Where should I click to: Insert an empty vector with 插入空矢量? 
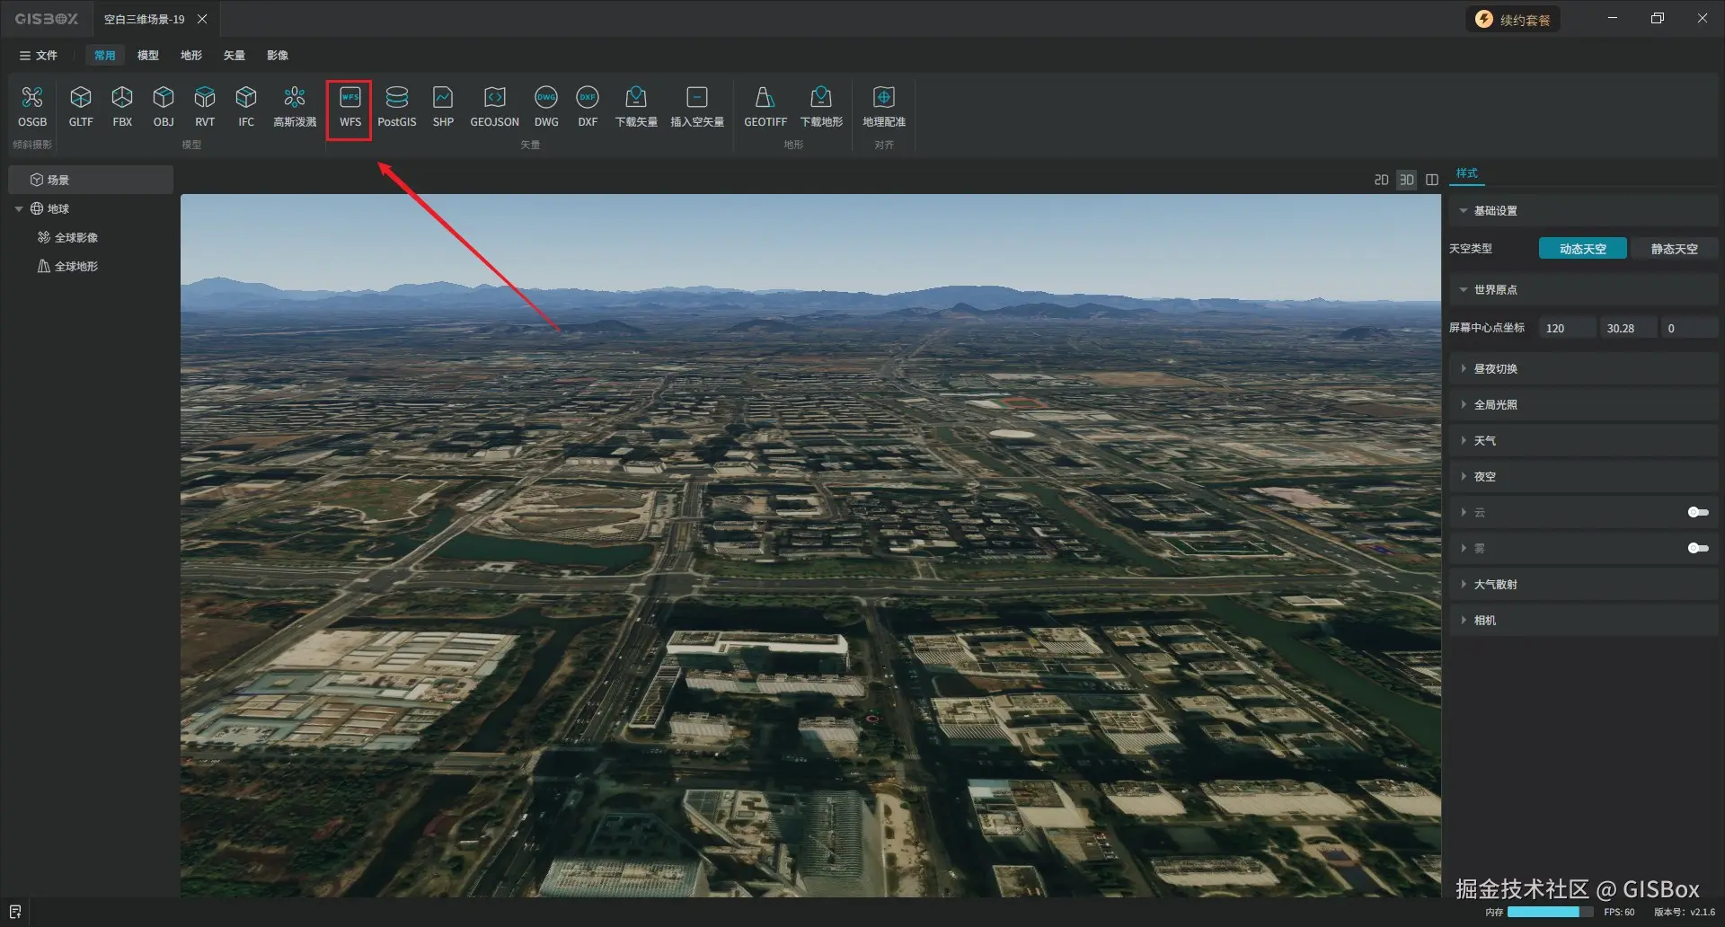point(697,107)
